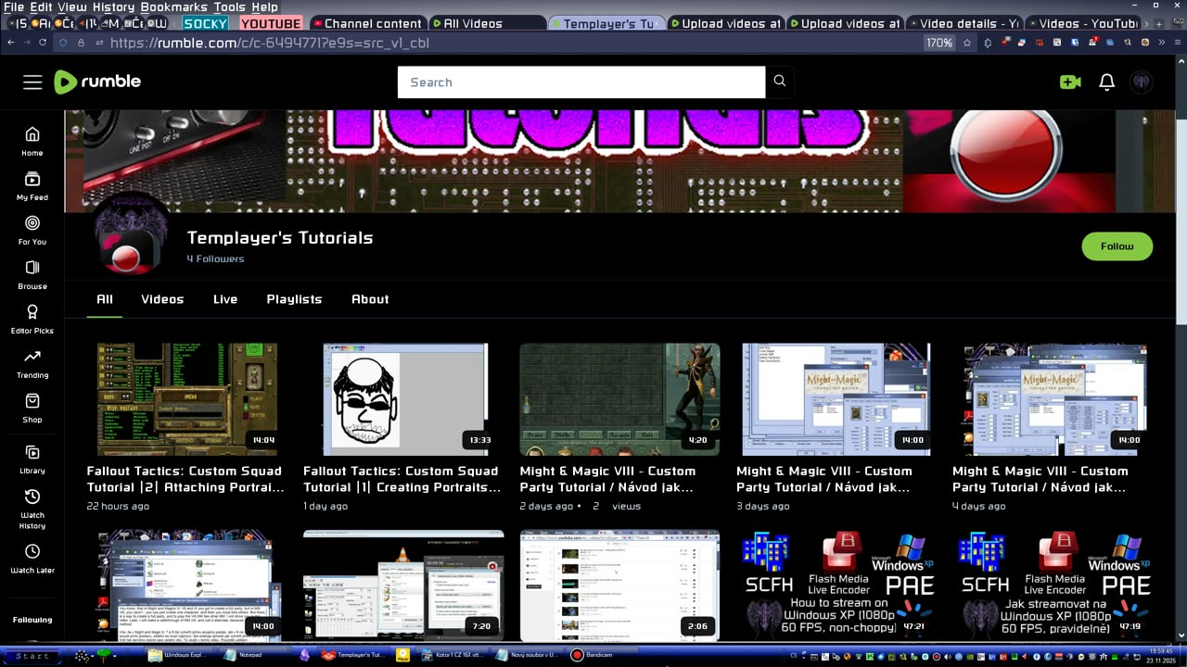Open Fallout Tactics tutorial |1| portrait thumbnail
1187x667 pixels.
point(403,399)
